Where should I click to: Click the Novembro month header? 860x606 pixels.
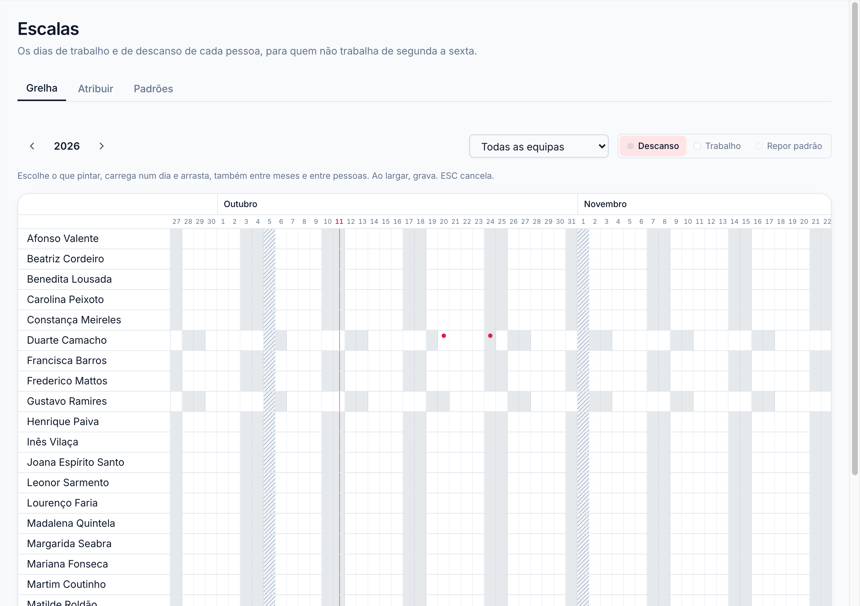coord(605,204)
